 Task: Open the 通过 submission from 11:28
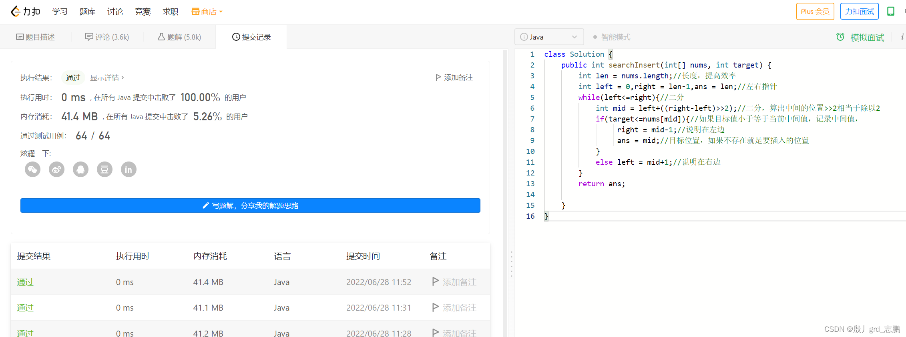[25, 333]
